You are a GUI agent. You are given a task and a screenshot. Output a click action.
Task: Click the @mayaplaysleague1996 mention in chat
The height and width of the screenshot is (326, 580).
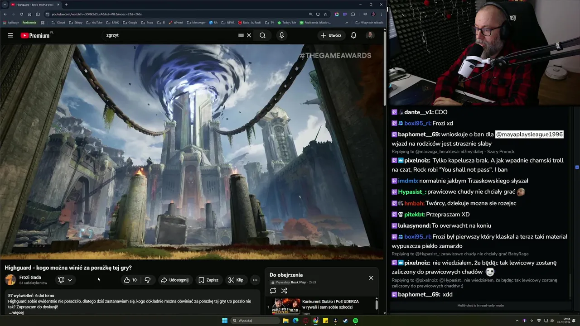[x=529, y=134]
